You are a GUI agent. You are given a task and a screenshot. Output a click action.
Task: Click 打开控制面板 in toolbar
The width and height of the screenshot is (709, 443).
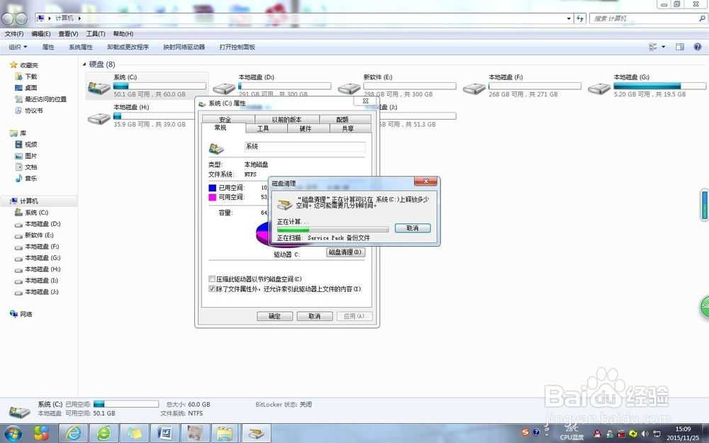tap(237, 47)
